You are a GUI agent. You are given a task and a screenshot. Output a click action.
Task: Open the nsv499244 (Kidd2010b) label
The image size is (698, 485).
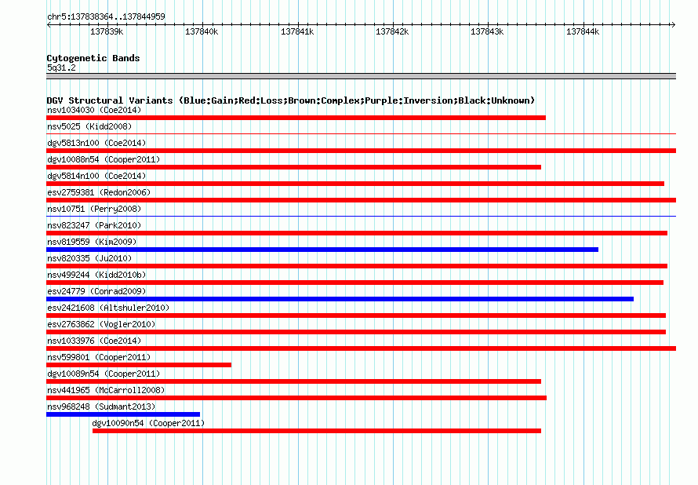click(x=96, y=275)
